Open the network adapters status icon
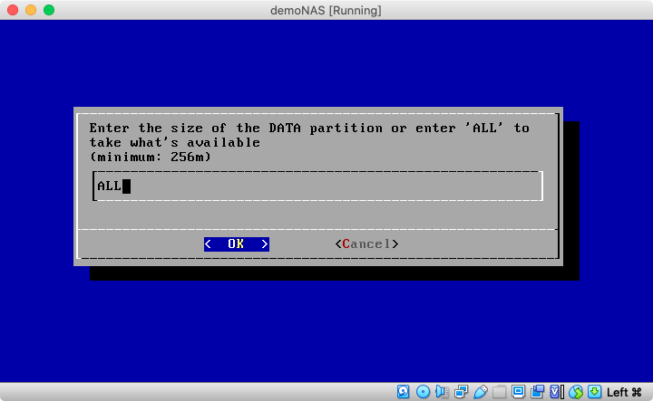Screen dimensions: 653x401 [x=461, y=392]
